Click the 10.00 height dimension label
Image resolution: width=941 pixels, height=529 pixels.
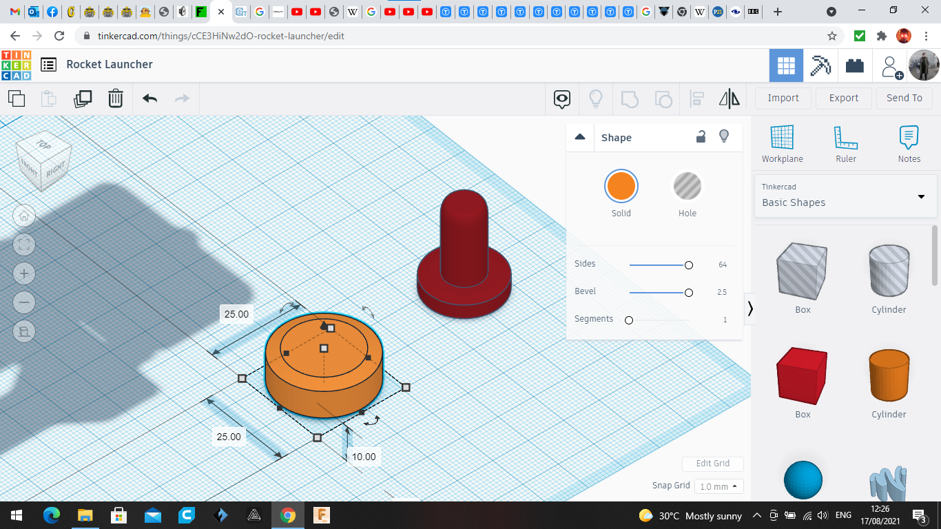(x=364, y=457)
